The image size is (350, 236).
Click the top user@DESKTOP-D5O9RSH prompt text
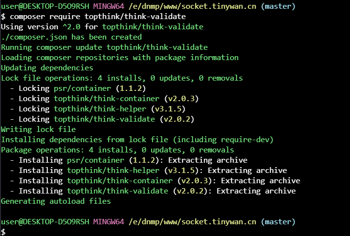(x=45, y=6)
